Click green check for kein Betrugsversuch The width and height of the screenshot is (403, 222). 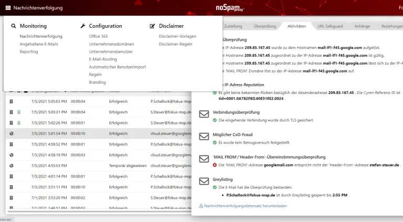tap(215, 143)
